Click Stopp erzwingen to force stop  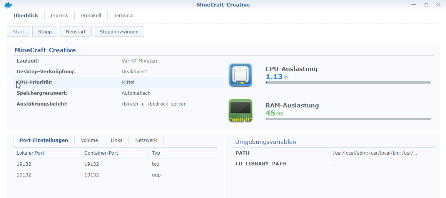tap(119, 31)
